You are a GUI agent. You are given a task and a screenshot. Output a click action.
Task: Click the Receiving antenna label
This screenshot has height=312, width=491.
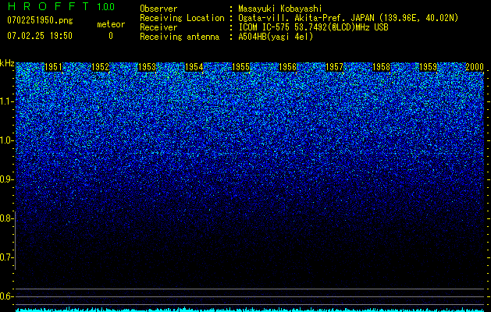pos(180,37)
